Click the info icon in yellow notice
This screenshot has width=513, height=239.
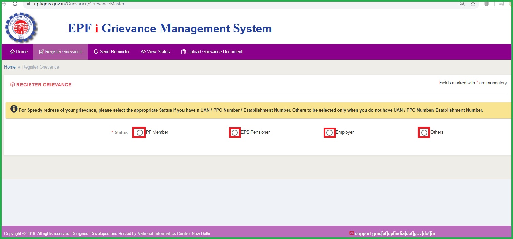pyautogui.click(x=14, y=109)
